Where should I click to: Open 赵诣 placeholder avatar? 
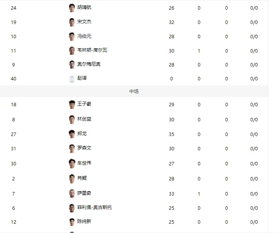tap(72, 78)
